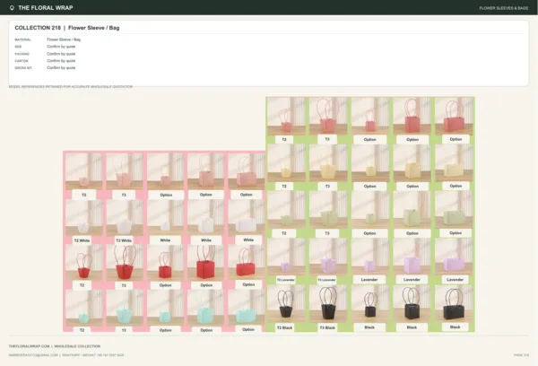Viewport: 538px width, 366px height.
Task: Open the coral T2 bag photo in the green panel
Action: (286, 116)
